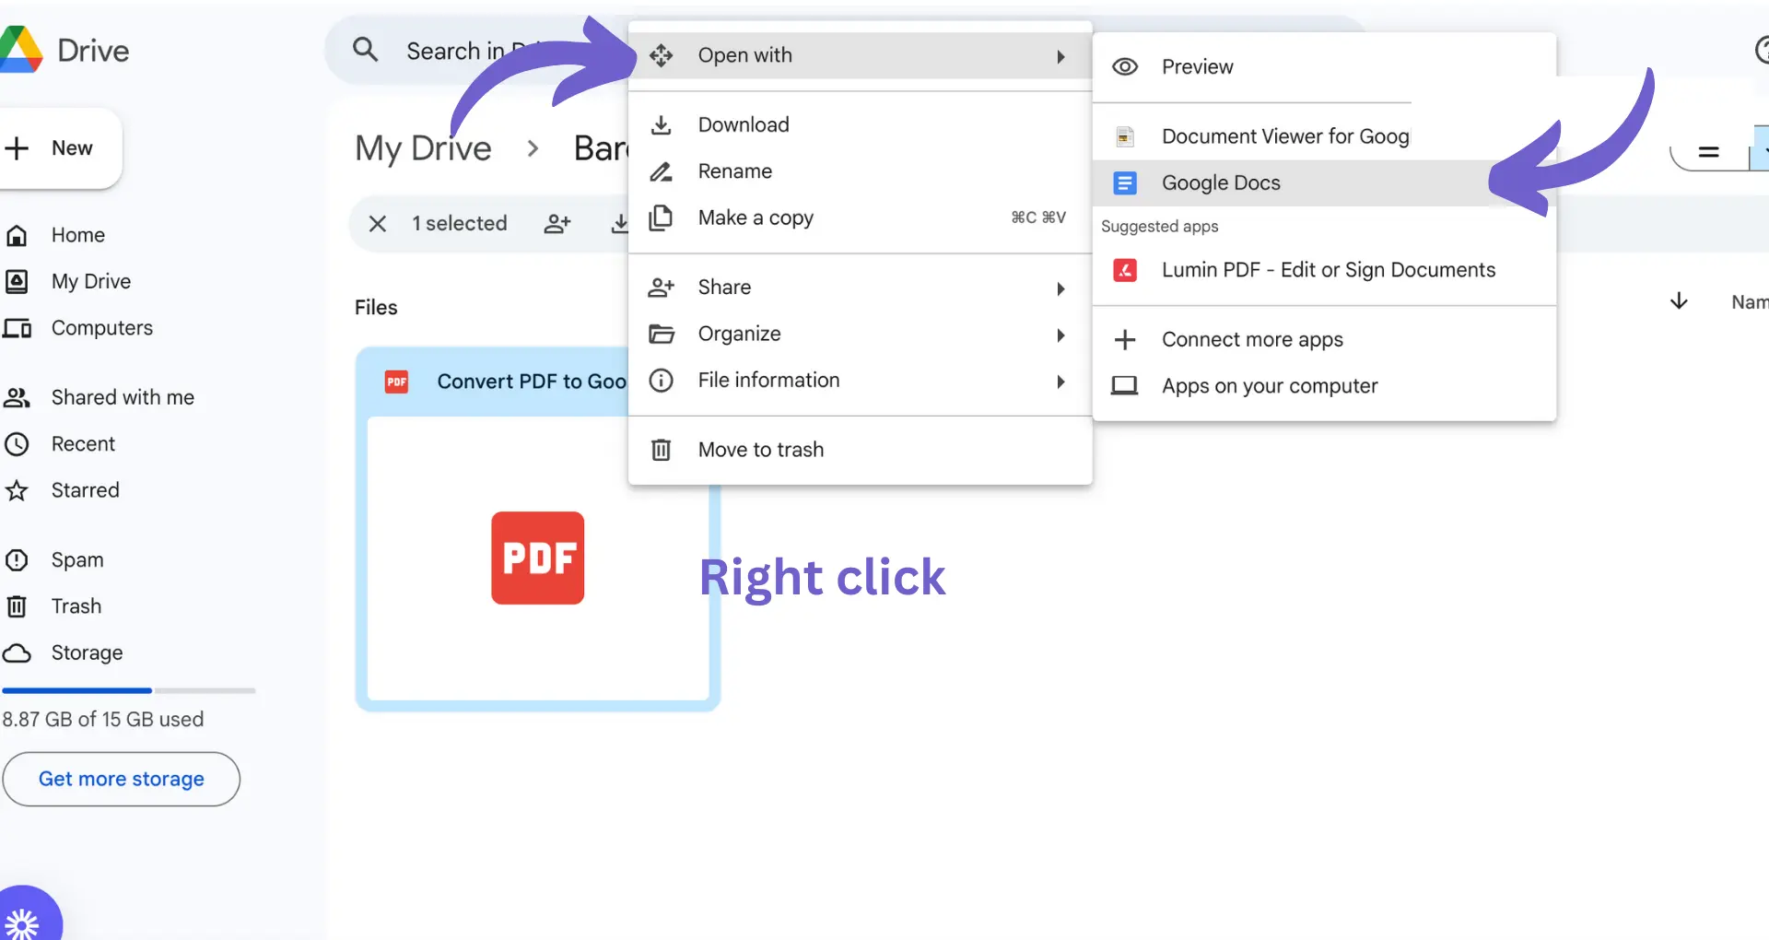This screenshot has height=940, width=1769.
Task: Expand the Share submenu arrow
Action: 1061,288
